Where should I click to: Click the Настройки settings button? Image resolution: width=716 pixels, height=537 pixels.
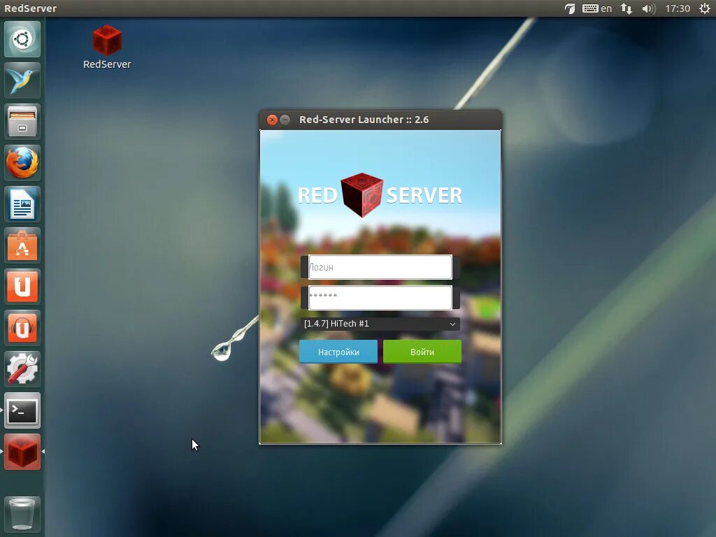point(338,352)
